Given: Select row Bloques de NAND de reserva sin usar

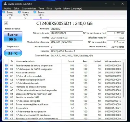Looking at the screenshot, I should pos(63,94).
